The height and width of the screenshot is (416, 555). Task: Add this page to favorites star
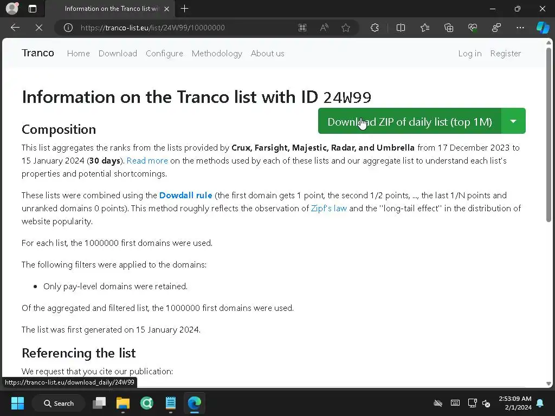point(346,28)
